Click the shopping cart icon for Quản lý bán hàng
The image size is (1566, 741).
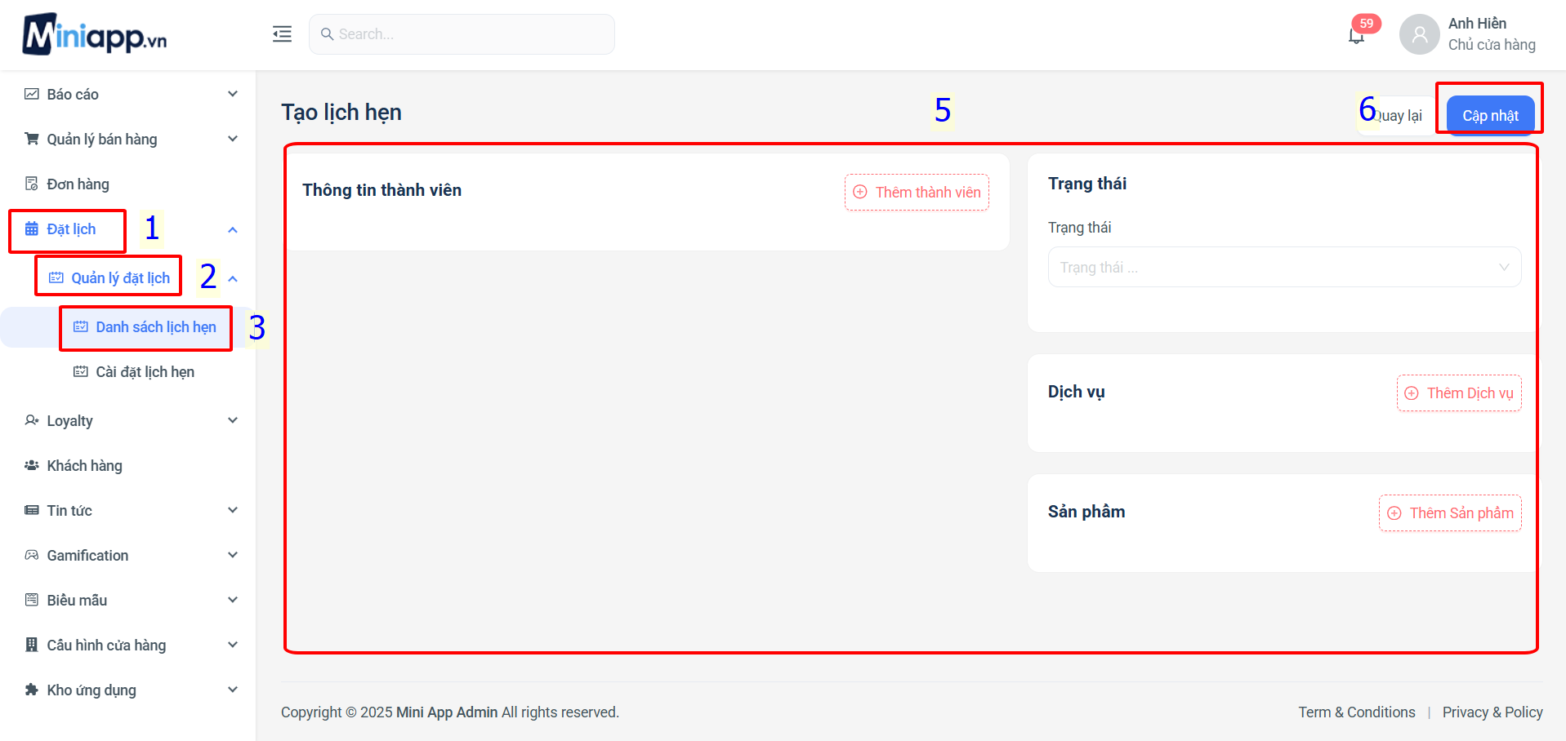32,139
